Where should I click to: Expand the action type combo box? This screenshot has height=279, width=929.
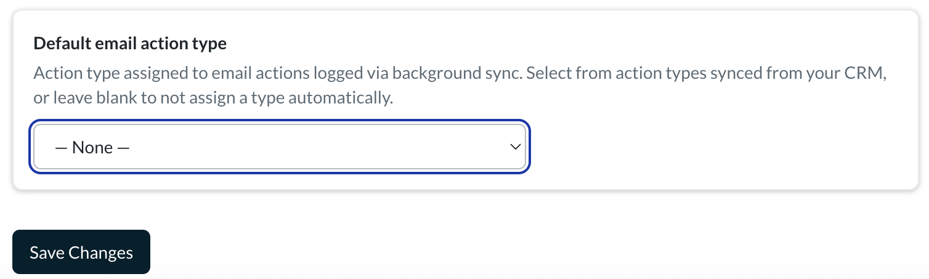[x=280, y=147]
